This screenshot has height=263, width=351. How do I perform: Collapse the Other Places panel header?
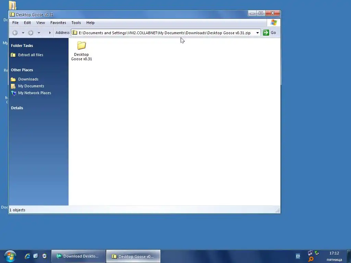(22, 70)
